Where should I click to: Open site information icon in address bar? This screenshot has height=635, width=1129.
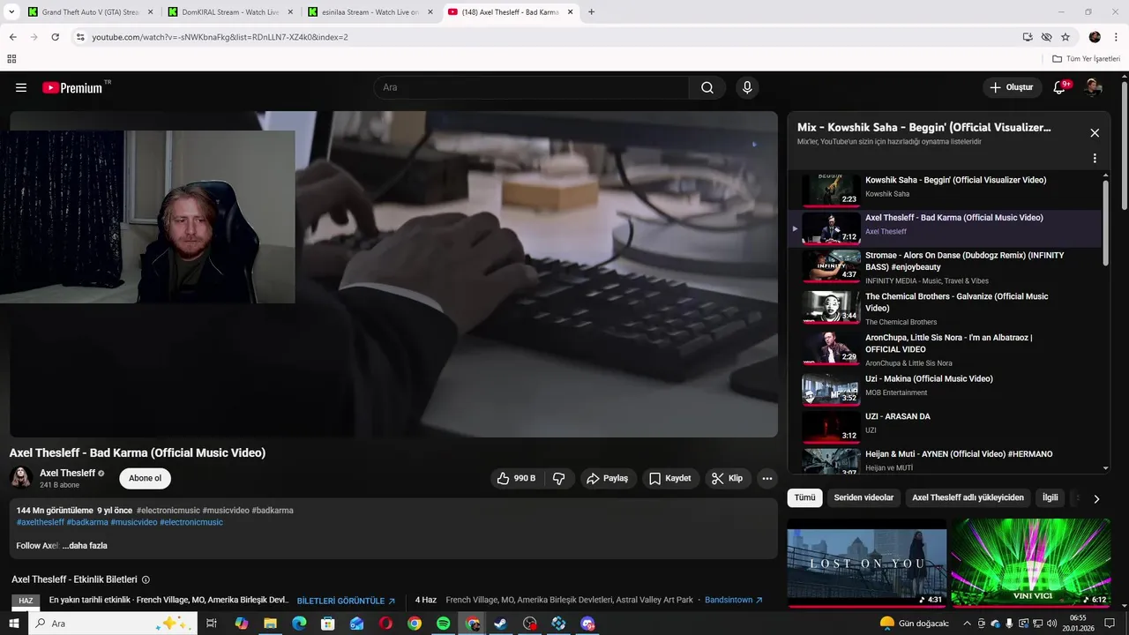pyautogui.click(x=79, y=37)
